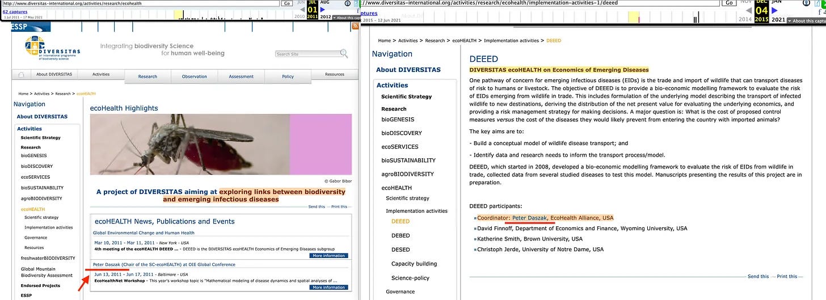Open ecoSERVICES in the ecohealth page sidebar
This screenshot has width=826, height=300.
point(36,177)
